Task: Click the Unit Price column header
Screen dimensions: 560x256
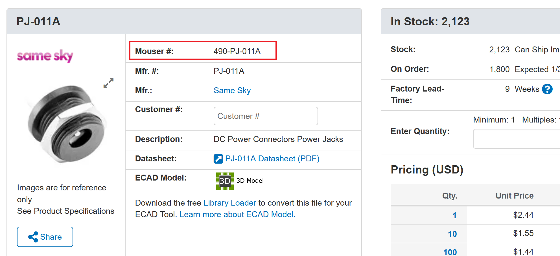Action: (x=515, y=196)
